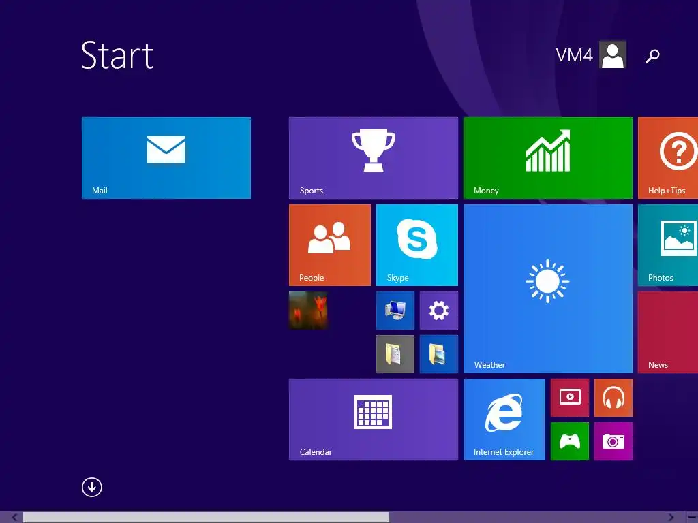This screenshot has width=698, height=523.
Task: Click the scrollbar right arrow
Action: pyautogui.click(x=671, y=518)
